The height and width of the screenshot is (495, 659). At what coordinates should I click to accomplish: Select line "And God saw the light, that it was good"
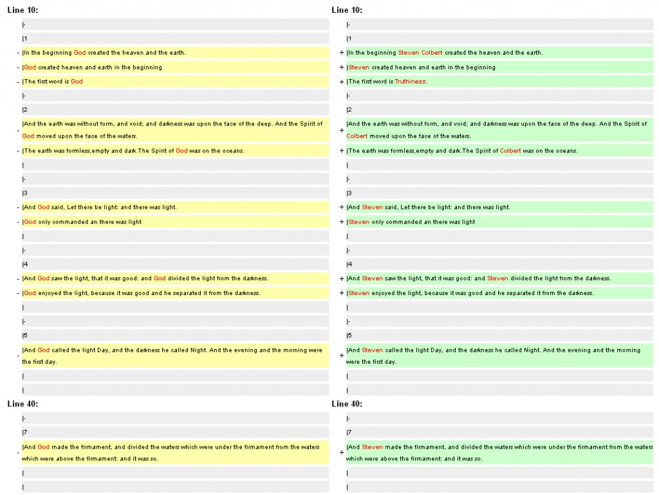[175, 278]
